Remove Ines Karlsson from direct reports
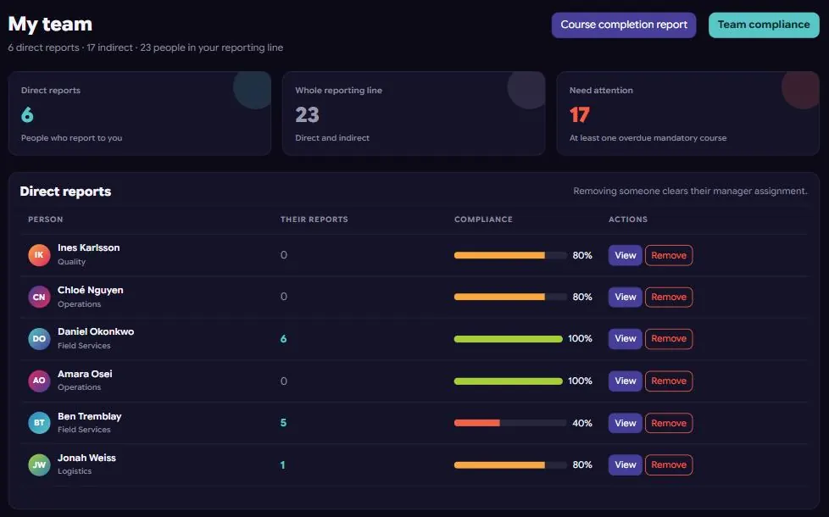 click(669, 255)
